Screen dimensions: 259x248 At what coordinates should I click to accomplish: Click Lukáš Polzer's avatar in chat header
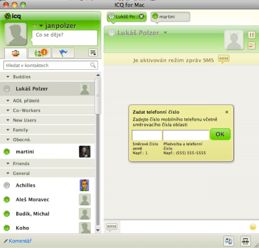pyautogui.click(x=234, y=40)
